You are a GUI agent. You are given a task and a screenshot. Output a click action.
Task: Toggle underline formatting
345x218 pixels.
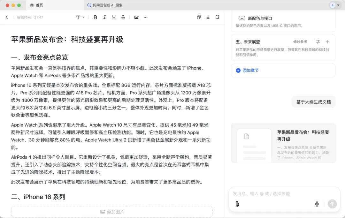114,17
